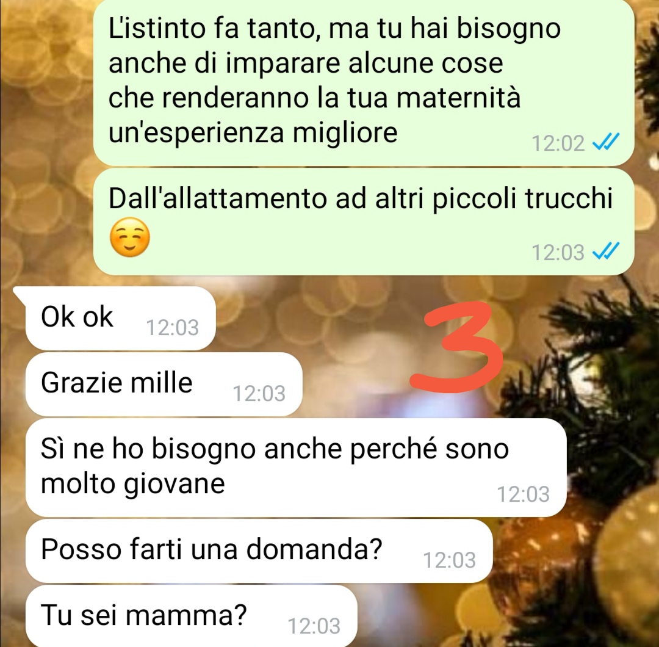
Task: Tap the "Tu sei mamma?" message
Action: pos(191,616)
